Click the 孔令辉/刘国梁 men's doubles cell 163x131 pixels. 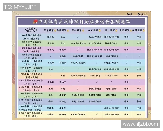[78, 76]
